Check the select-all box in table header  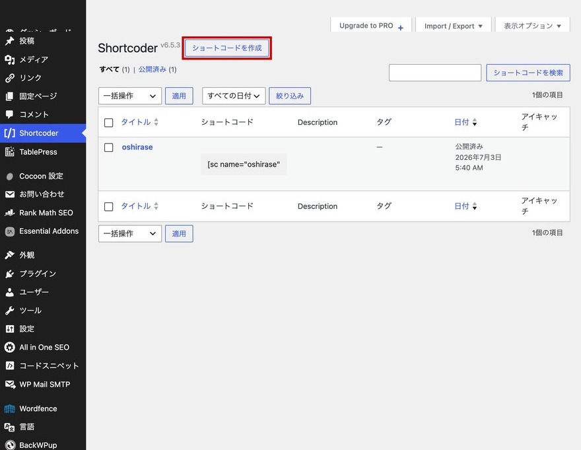point(108,123)
